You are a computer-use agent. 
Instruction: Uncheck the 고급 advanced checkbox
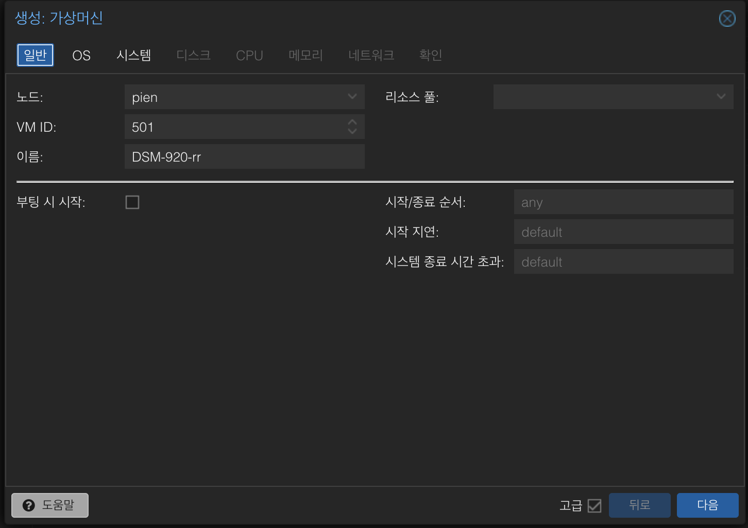[594, 506]
